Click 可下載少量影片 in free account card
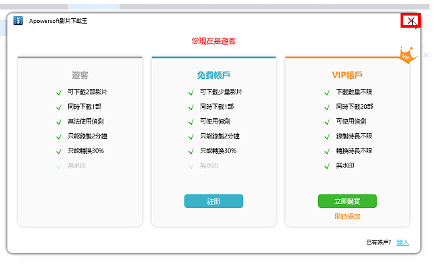The width and height of the screenshot is (435, 264). pos(221,92)
